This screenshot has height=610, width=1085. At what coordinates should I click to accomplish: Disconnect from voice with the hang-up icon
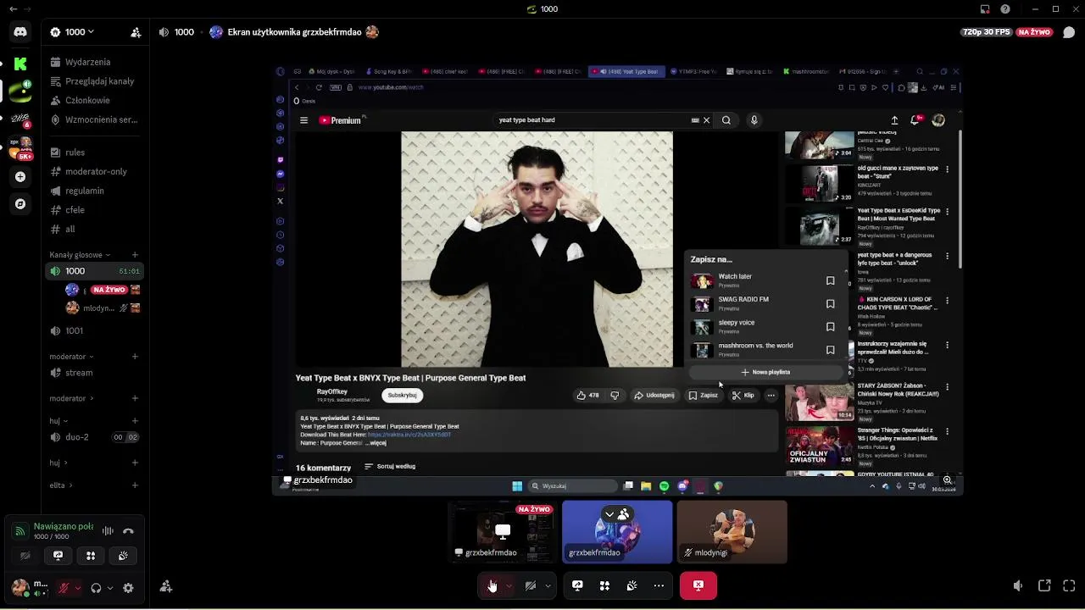point(128,531)
